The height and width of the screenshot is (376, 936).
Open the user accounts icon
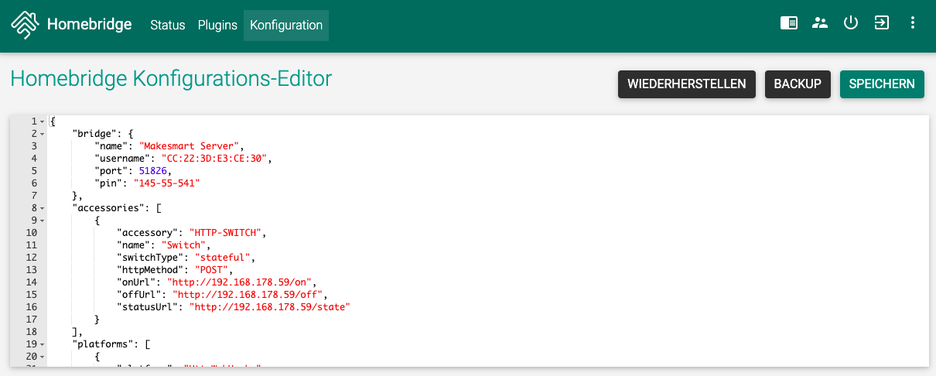click(820, 22)
